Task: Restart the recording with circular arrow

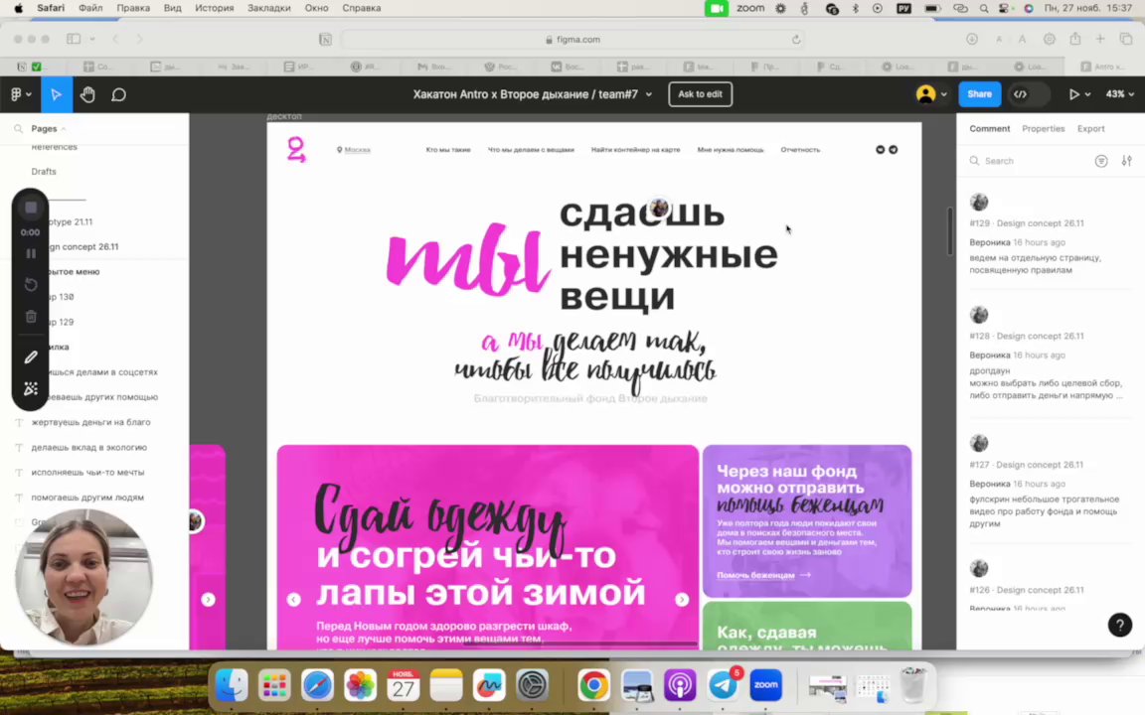Action: (x=31, y=285)
